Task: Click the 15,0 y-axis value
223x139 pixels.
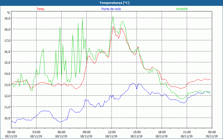Action: (7, 62)
